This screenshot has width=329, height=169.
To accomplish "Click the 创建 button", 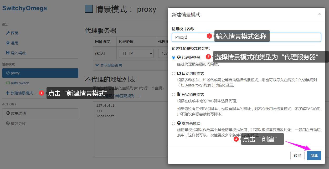I will click(x=314, y=156).
